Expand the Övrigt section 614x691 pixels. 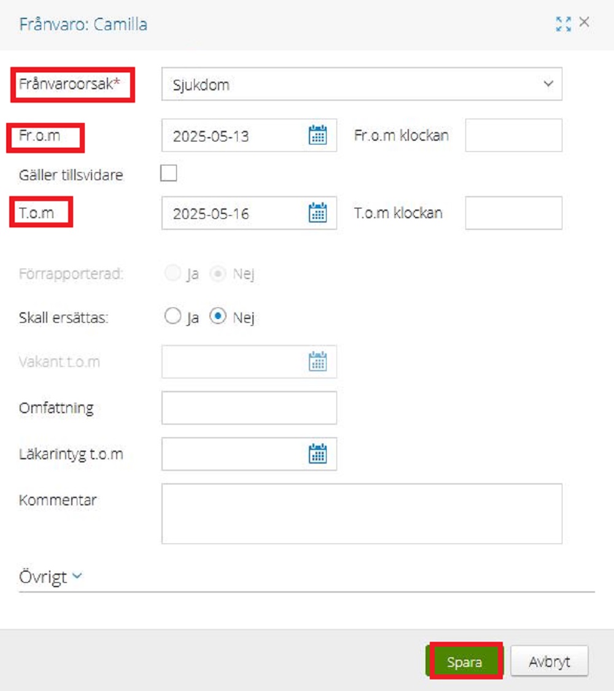tap(51, 577)
